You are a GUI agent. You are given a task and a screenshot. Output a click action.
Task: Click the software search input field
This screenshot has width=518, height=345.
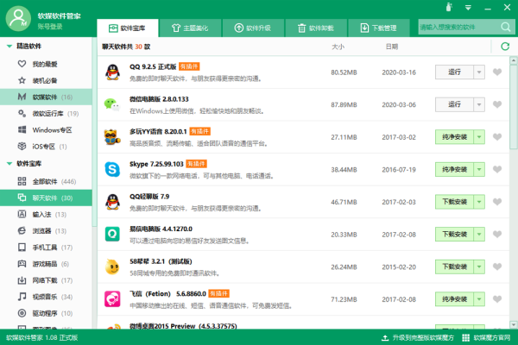point(459,27)
